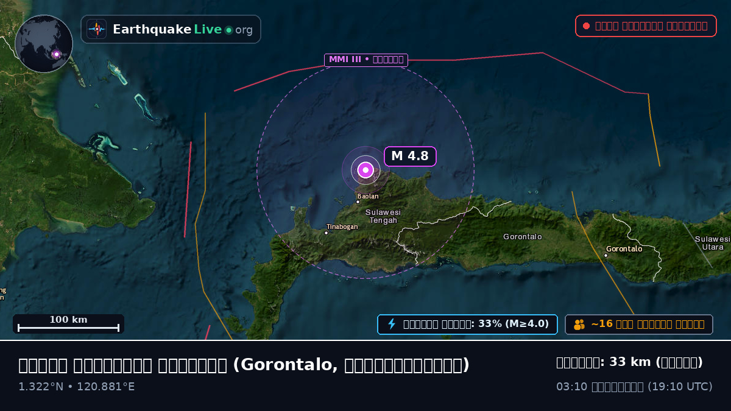Click the "~16" population exposure badge
The width and height of the screenshot is (731, 411).
pos(639,325)
